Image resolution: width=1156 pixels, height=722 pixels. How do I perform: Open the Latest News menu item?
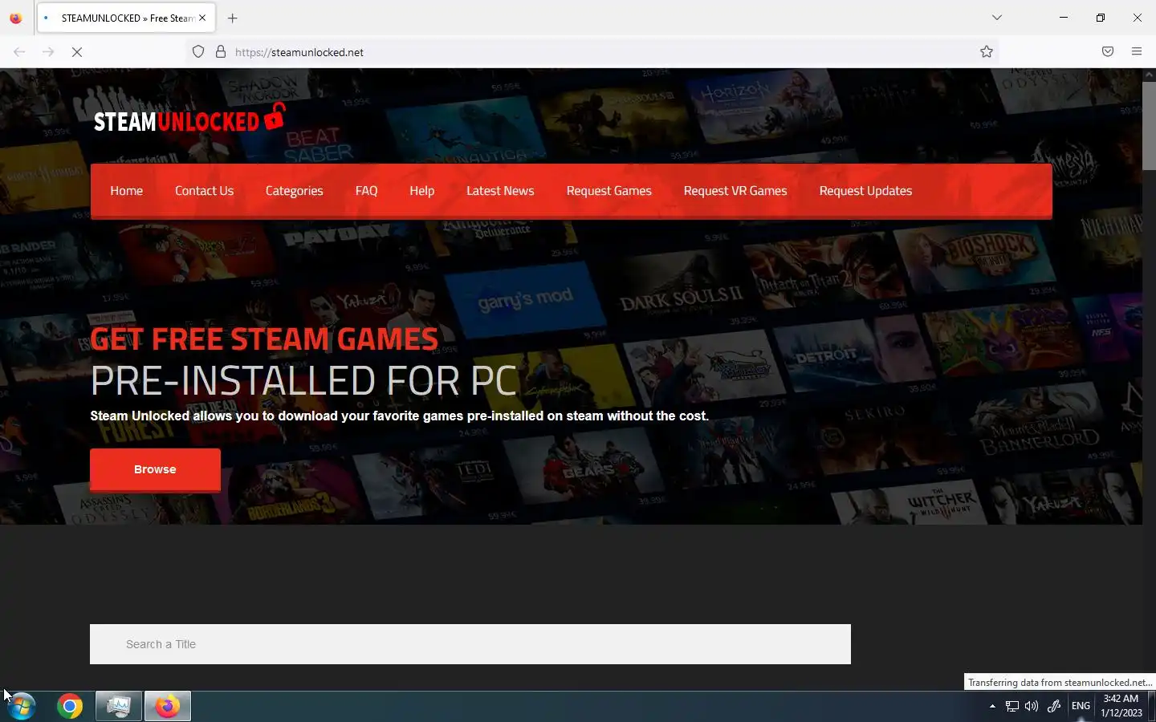(x=500, y=191)
